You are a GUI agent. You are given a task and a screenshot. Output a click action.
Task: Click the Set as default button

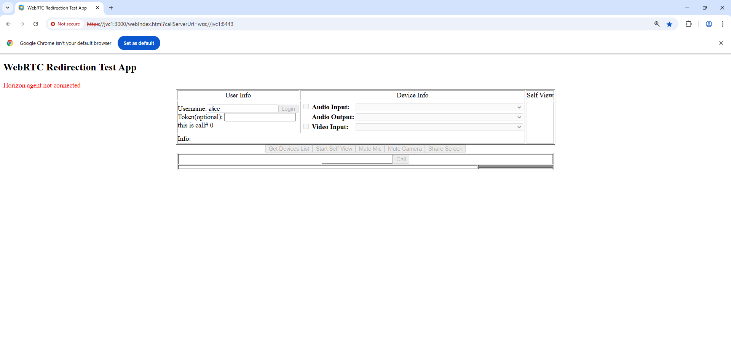tap(139, 43)
